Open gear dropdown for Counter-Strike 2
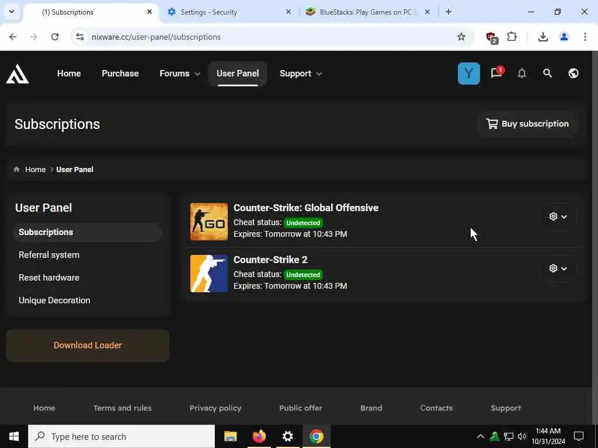Image resolution: width=598 pixels, height=448 pixels. pos(558,268)
